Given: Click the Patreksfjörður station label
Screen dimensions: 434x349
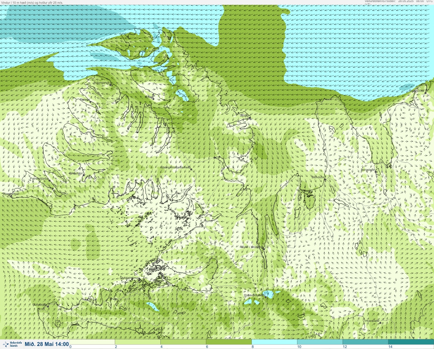Looking at the screenshot, I should [x=40, y=178].
